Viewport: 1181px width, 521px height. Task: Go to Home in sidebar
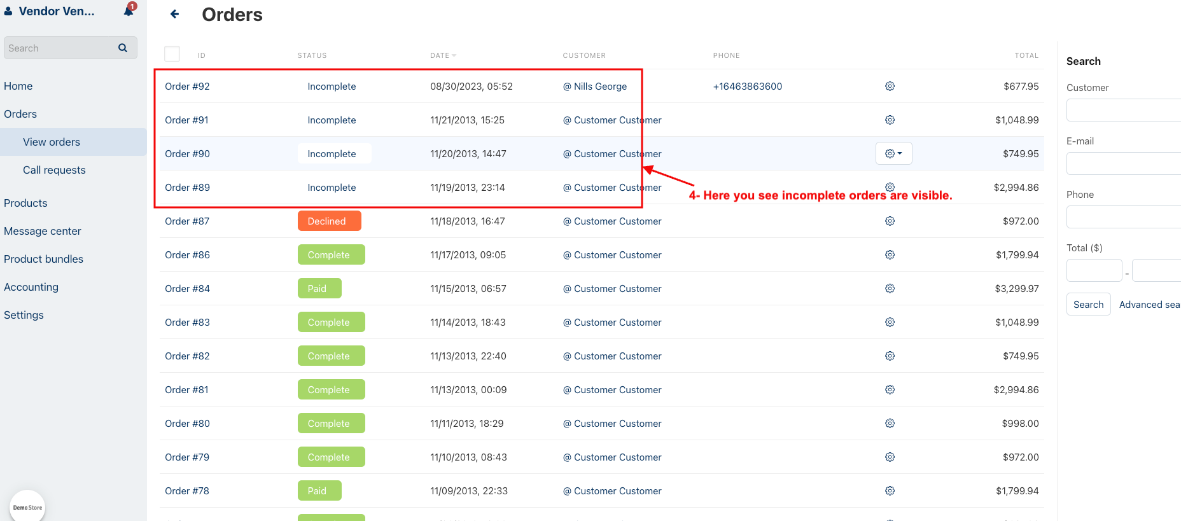(18, 86)
